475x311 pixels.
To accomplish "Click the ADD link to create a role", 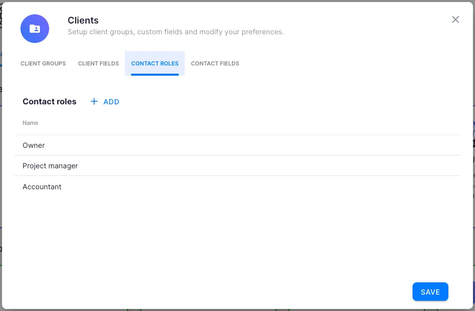I will coord(111,102).
